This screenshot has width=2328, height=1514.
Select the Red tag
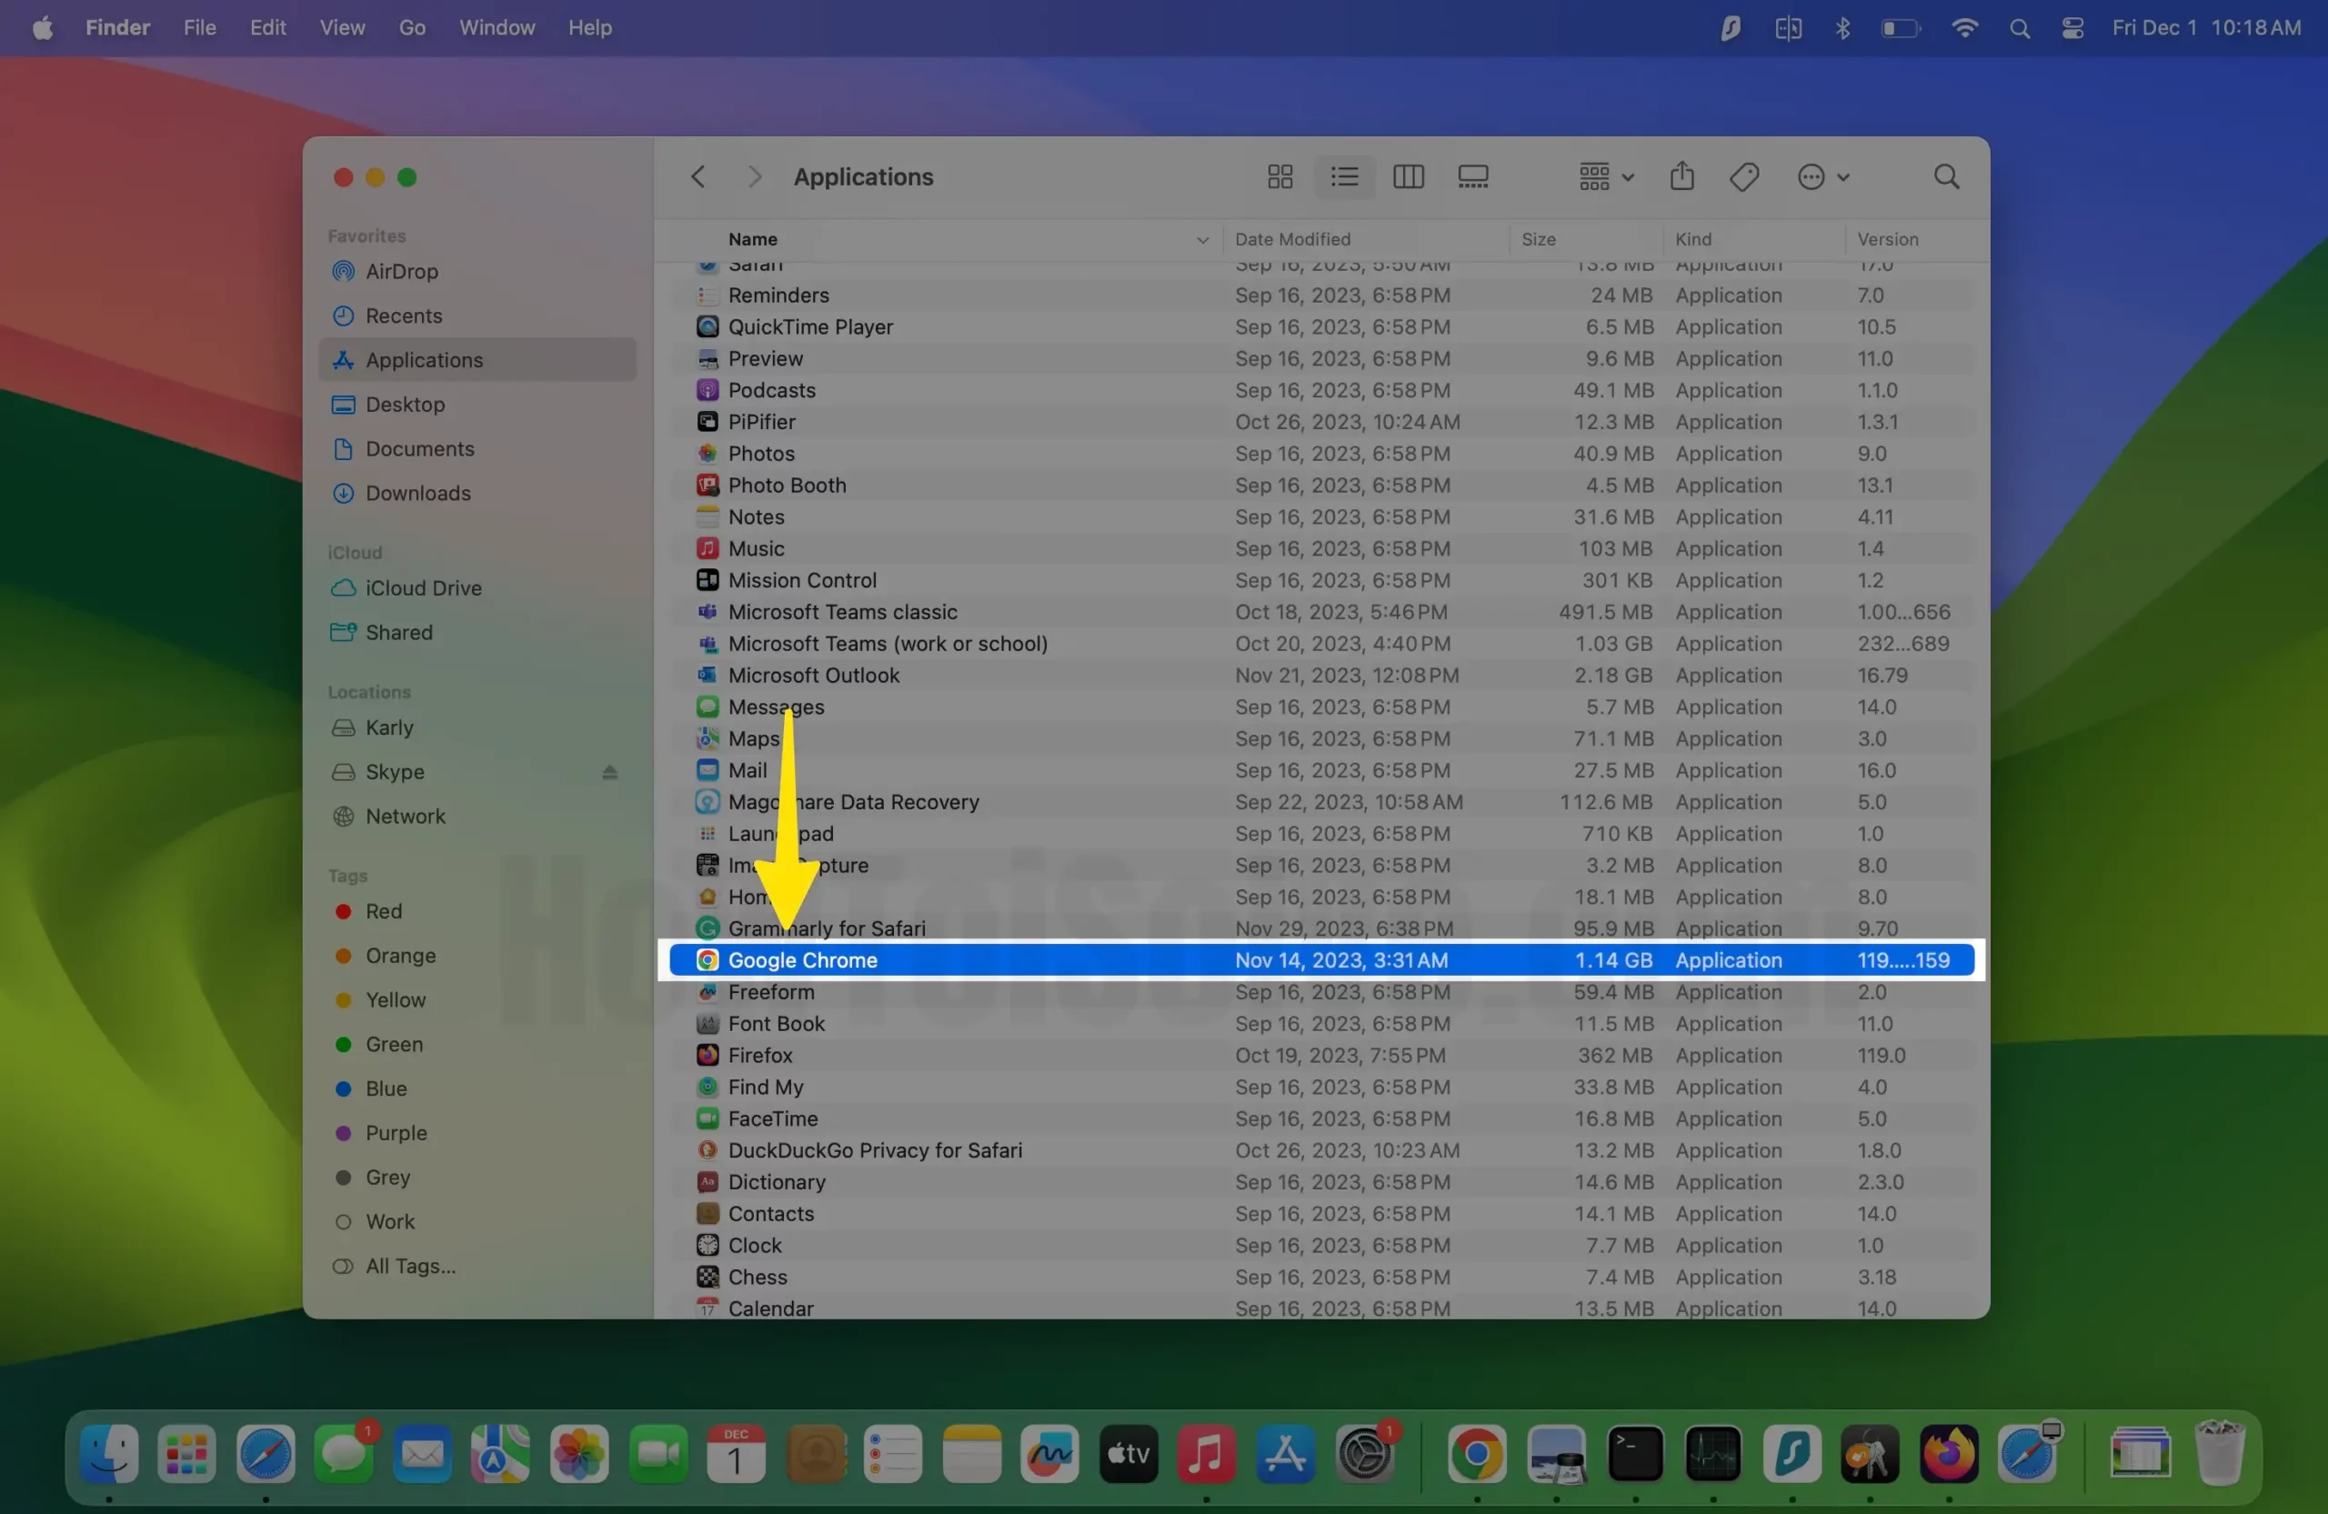coord(477,910)
